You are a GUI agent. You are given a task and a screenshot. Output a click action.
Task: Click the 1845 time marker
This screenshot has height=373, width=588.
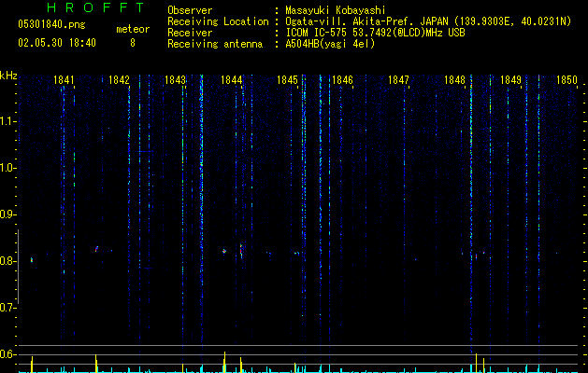click(x=287, y=80)
